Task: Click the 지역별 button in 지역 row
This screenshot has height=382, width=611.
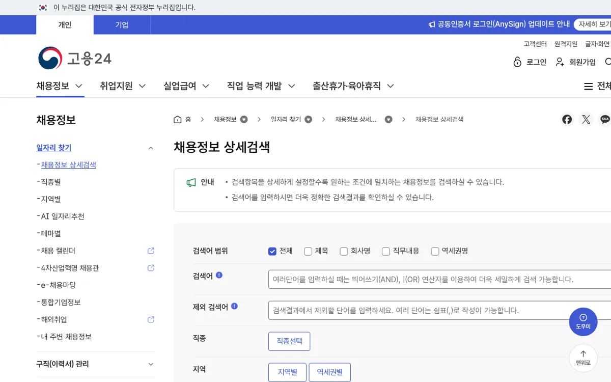Action: tap(287, 372)
